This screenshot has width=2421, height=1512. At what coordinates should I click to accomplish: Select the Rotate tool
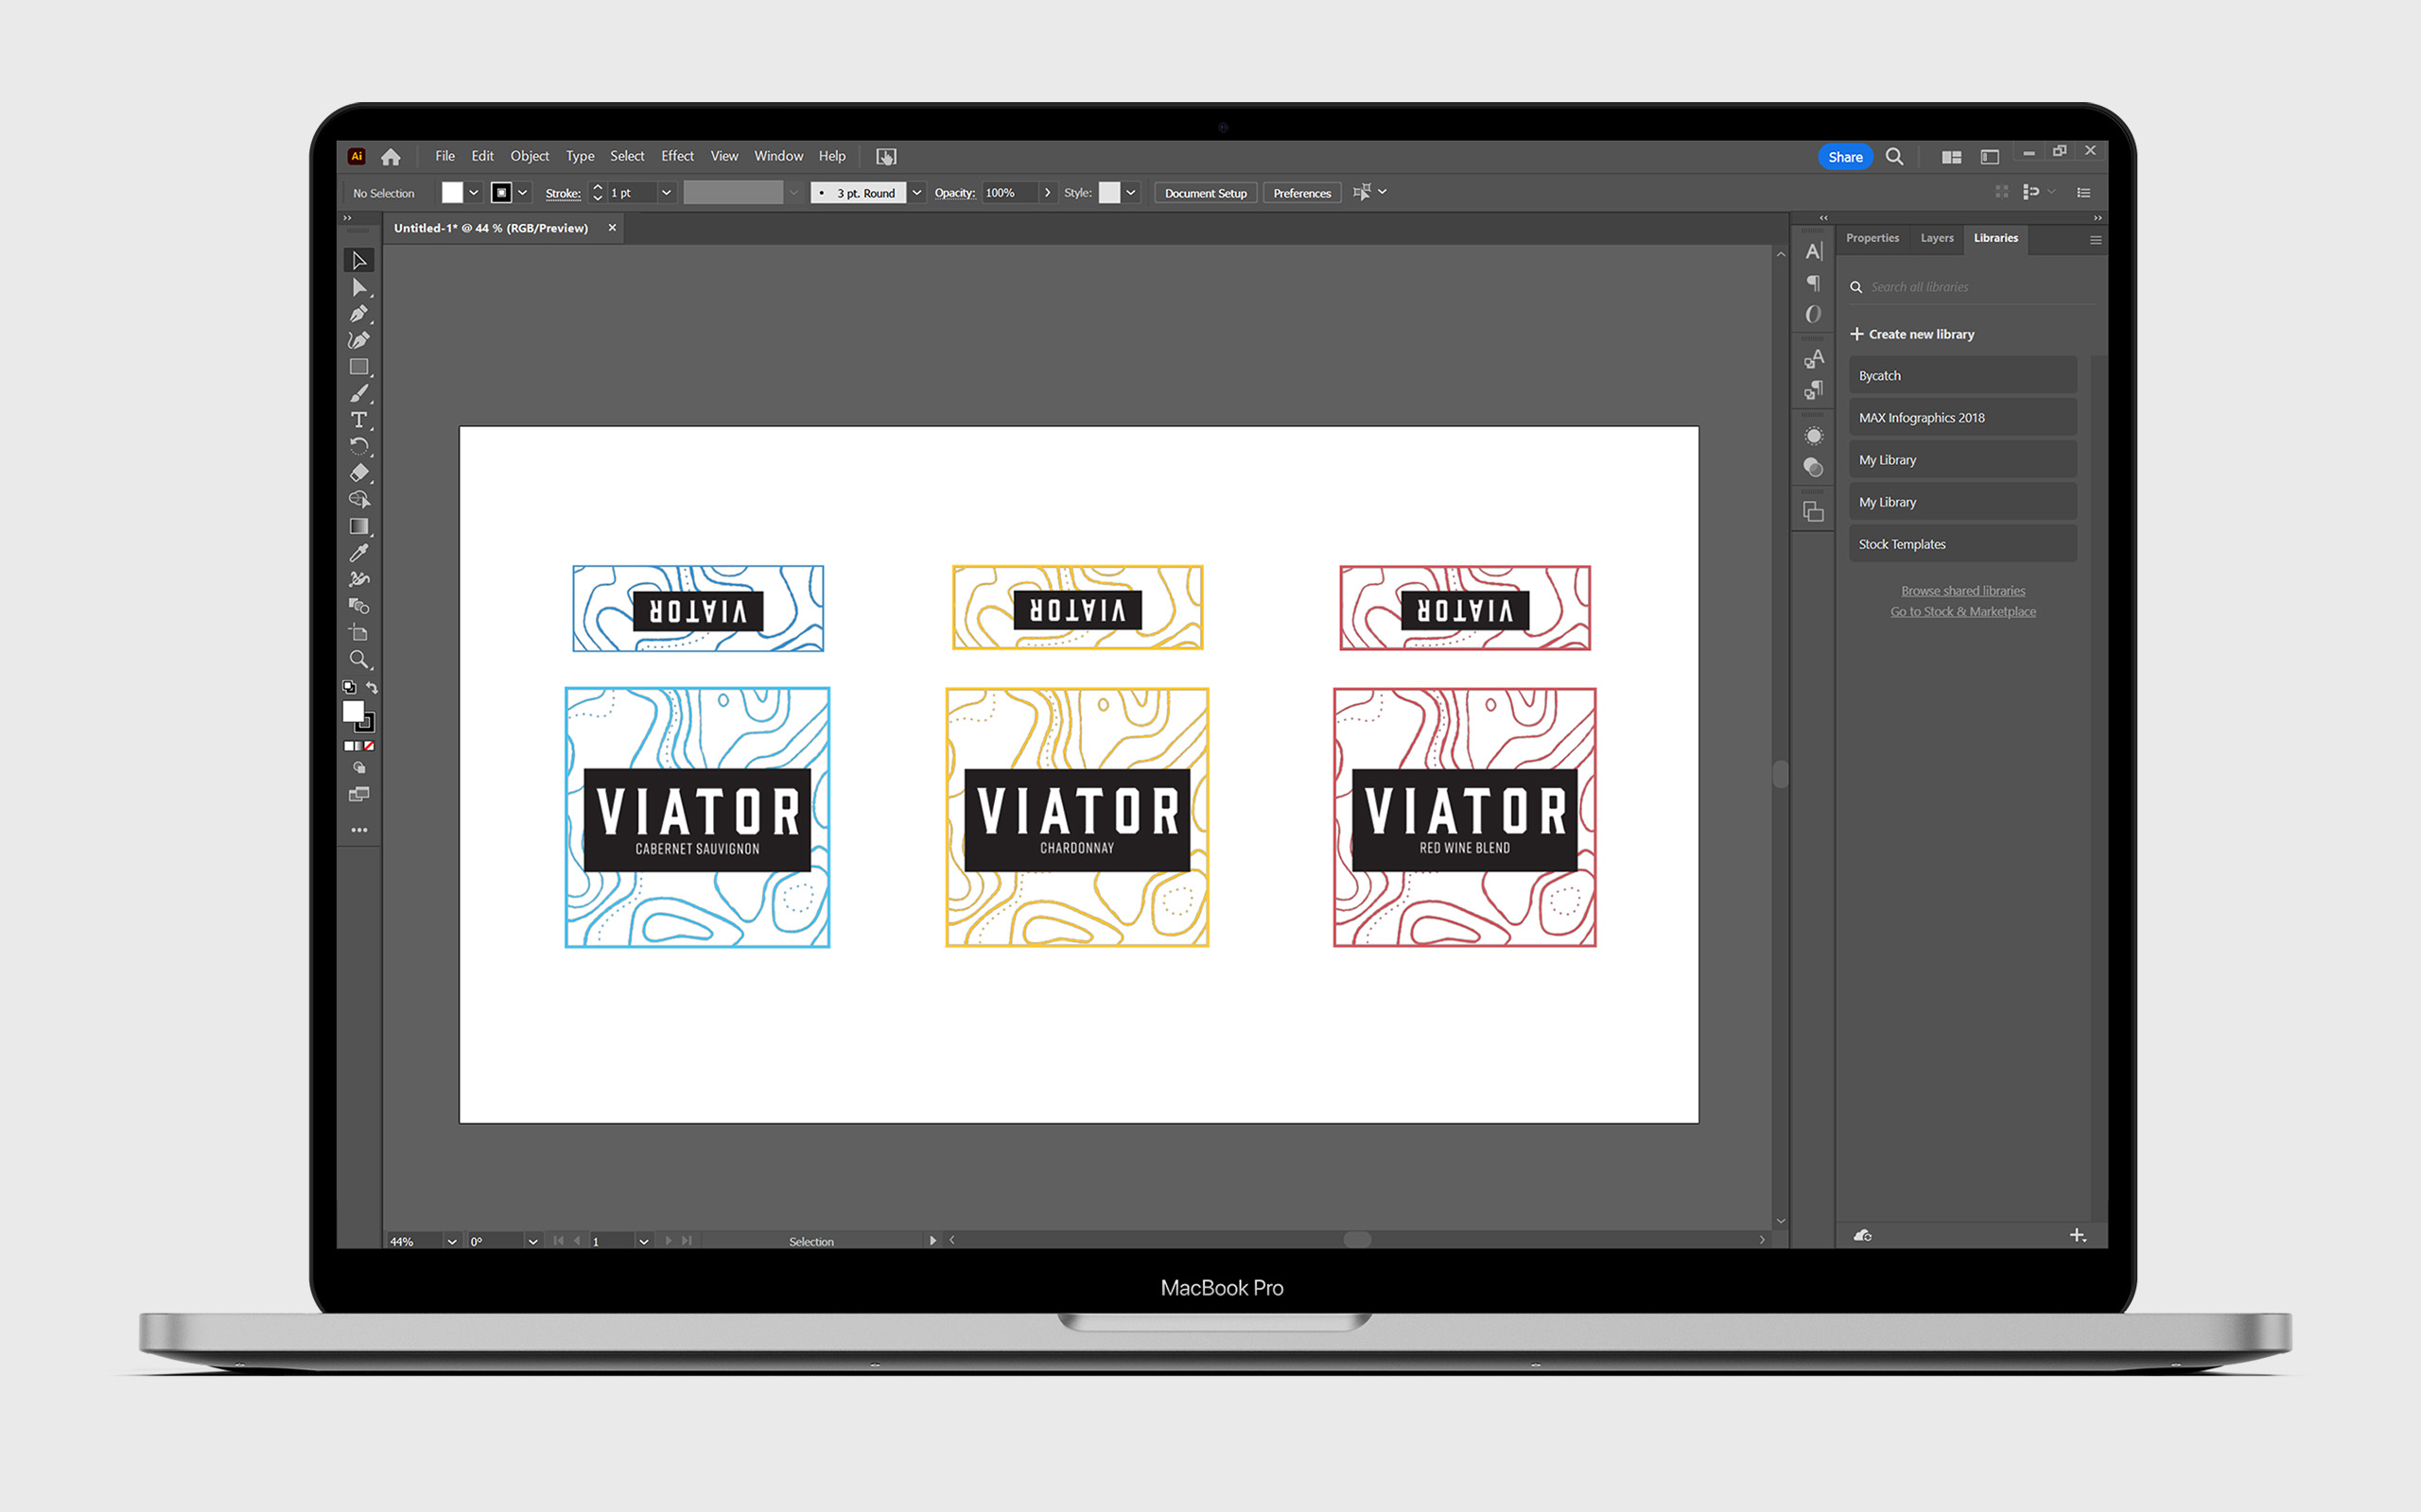359,446
